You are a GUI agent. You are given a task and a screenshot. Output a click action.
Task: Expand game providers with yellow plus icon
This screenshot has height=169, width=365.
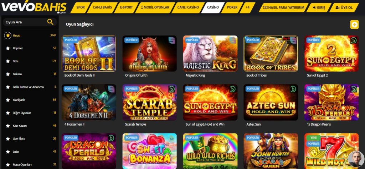(x=354, y=24)
